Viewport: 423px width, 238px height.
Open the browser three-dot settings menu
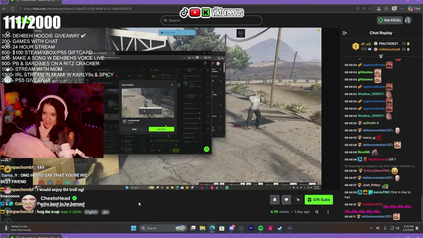coord(402,9)
